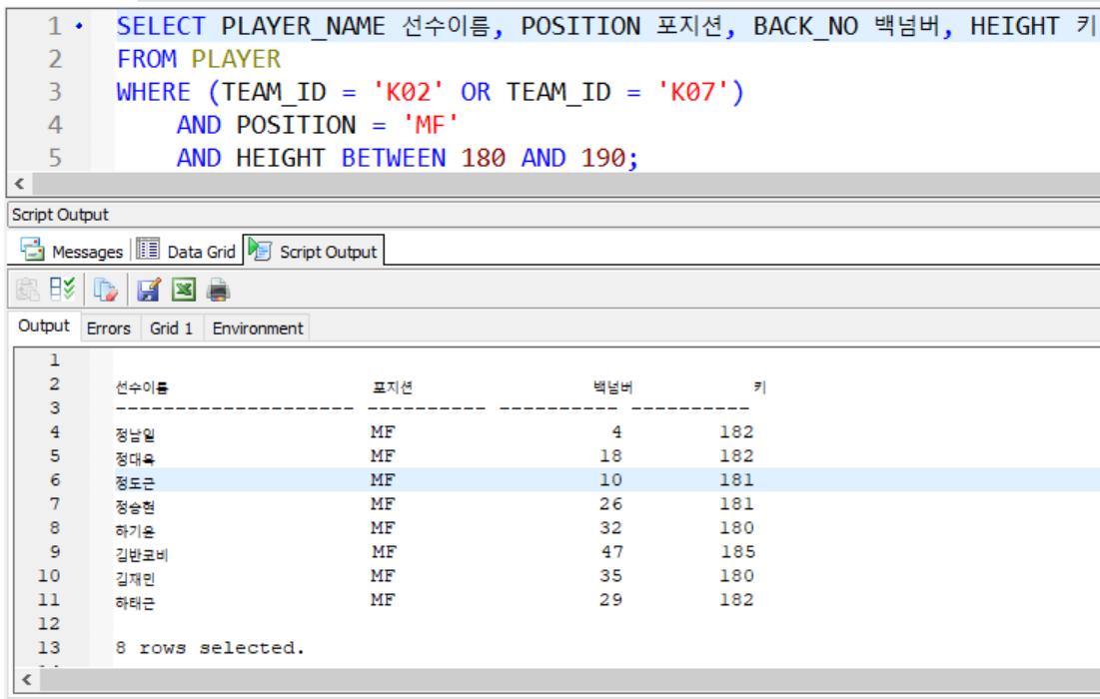Screen dimensions: 1100x699
Task: Click SELECT keyword on editor line 1
Action: point(161,26)
